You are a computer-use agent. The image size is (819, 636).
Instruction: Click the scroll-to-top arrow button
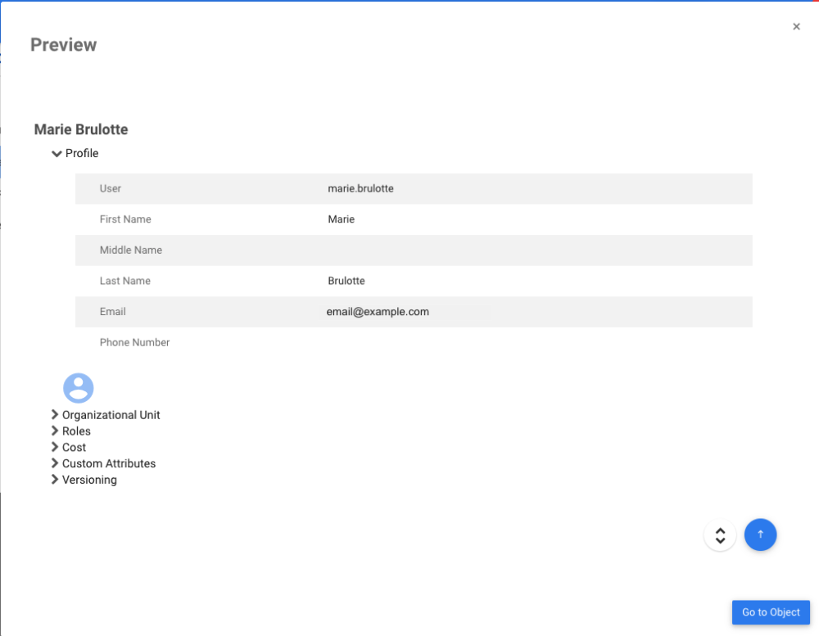pyautogui.click(x=760, y=535)
